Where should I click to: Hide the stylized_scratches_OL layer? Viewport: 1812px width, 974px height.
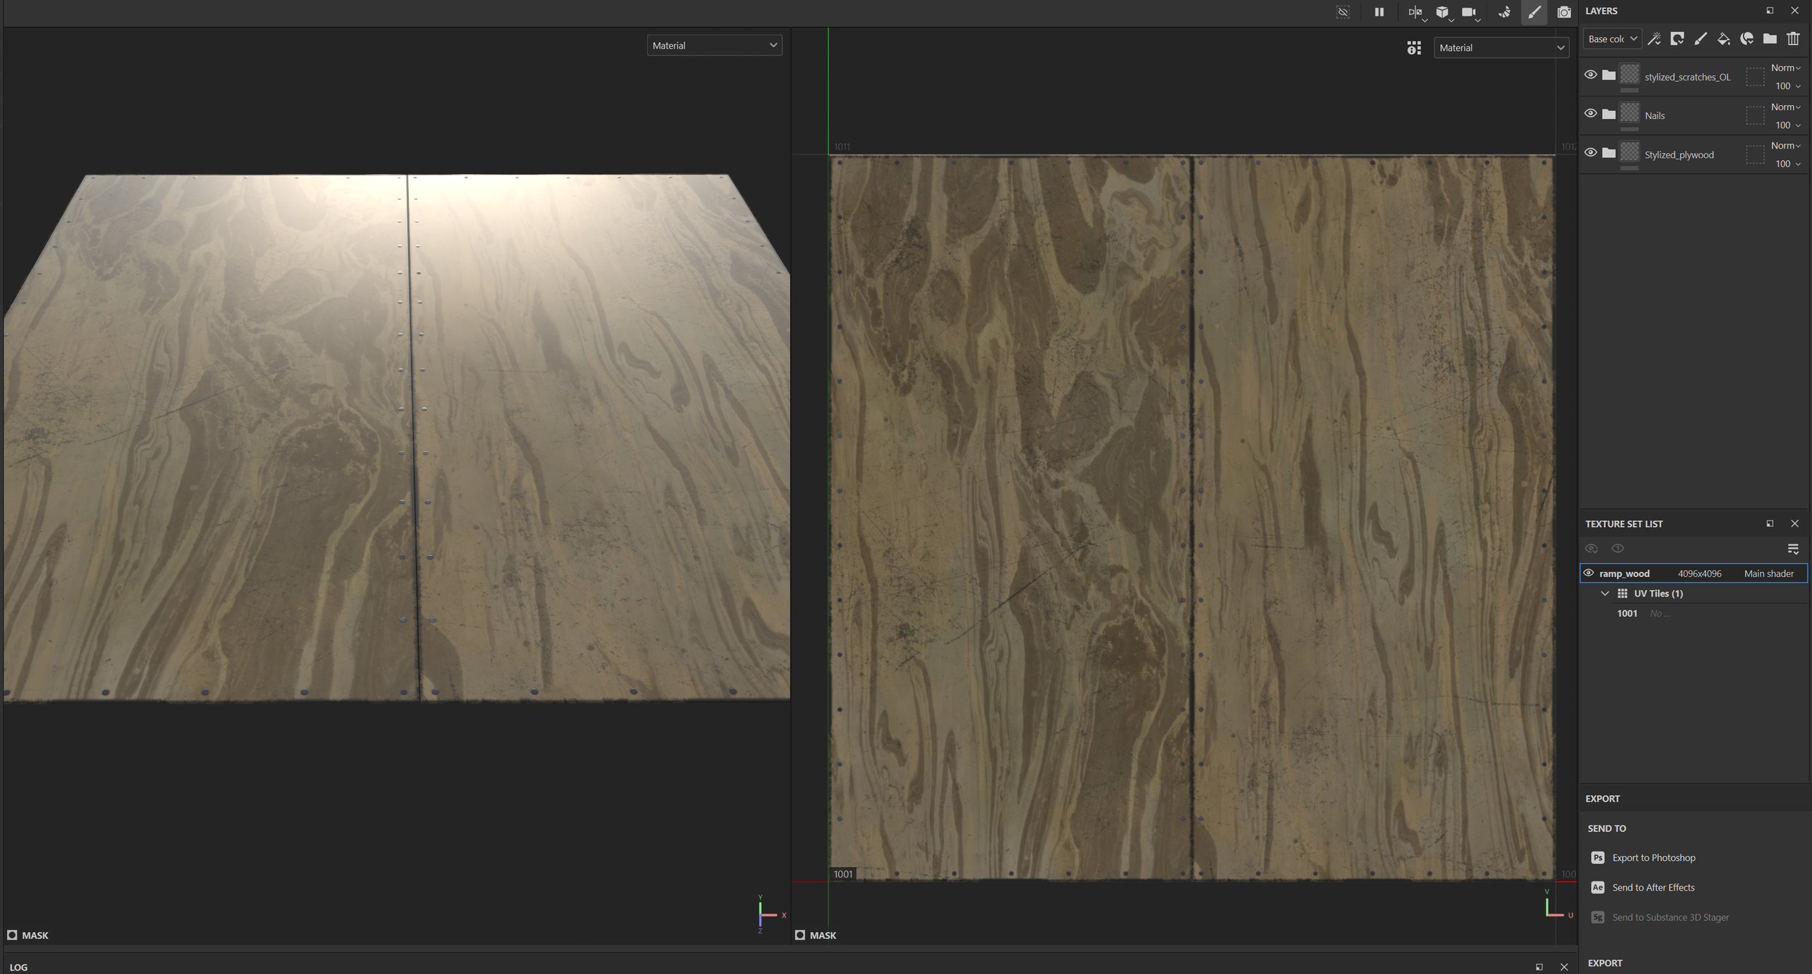[x=1590, y=75]
